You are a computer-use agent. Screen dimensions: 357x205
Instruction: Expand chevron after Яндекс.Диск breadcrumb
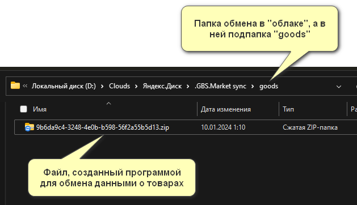[188, 87]
